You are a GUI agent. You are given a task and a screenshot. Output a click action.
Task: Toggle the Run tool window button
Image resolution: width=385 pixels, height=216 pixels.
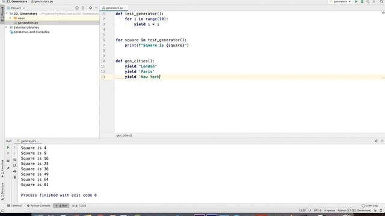click(x=61, y=206)
